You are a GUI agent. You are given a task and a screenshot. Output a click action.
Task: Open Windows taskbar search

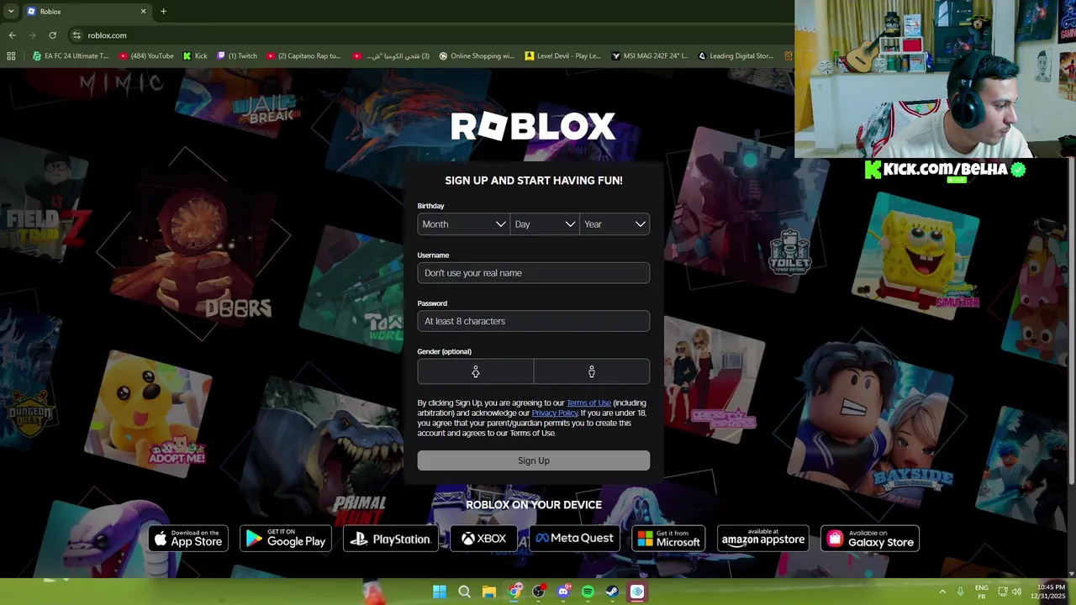[x=464, y=592]
